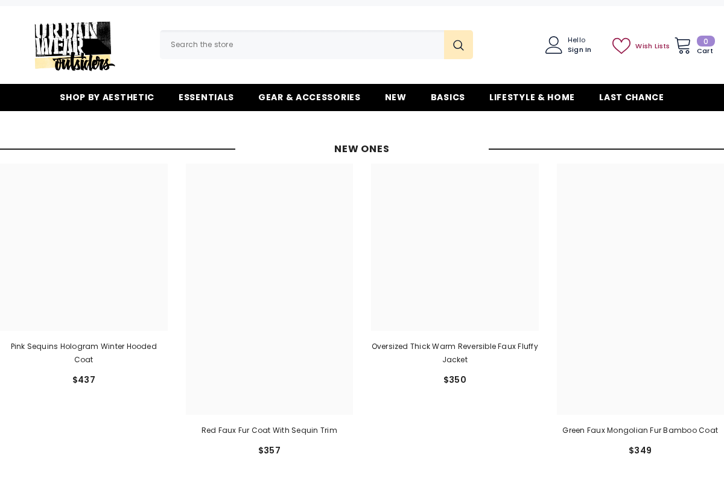Open the Wish Lists link
The width and height of the screenshot is (724, 483).
click(x=652, y=46)
